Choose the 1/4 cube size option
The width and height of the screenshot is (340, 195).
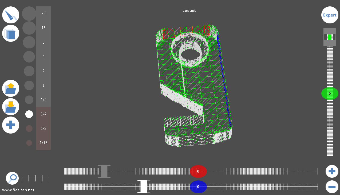(x=43, y=114)
